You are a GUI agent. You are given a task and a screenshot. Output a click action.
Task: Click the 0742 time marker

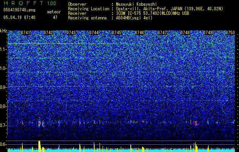48,33
